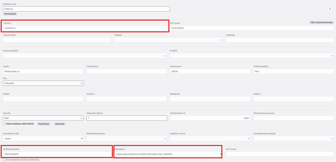Click the paperclip attachment icon
The image size is (336, 162).
pyautogui.click(x=330, y=9)
